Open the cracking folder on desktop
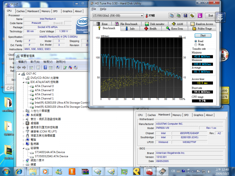235x176 pixels. point(8,104)
